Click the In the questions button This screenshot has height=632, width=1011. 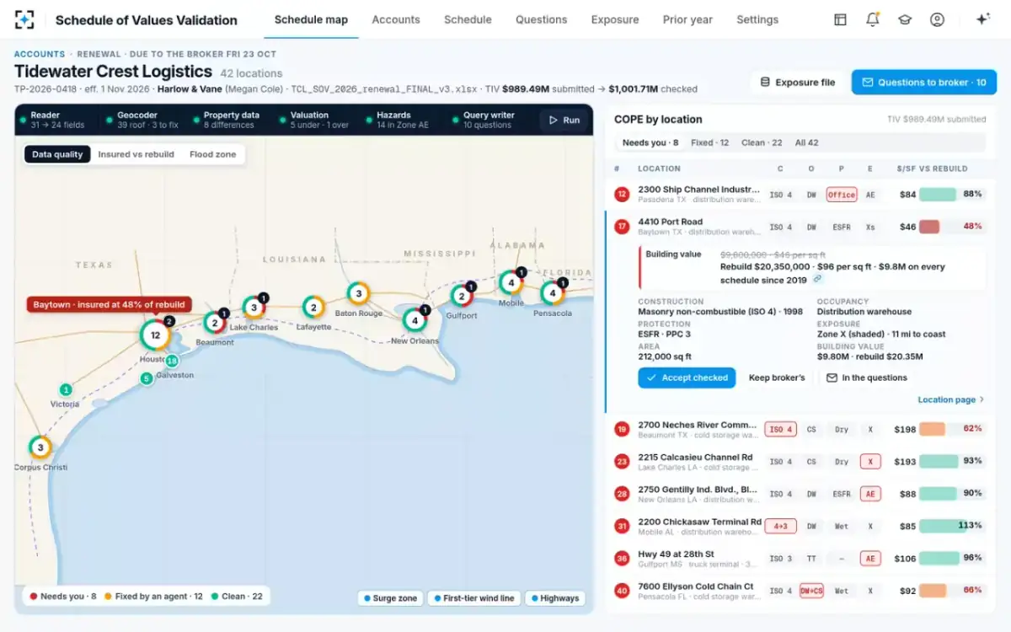point(867,378)
